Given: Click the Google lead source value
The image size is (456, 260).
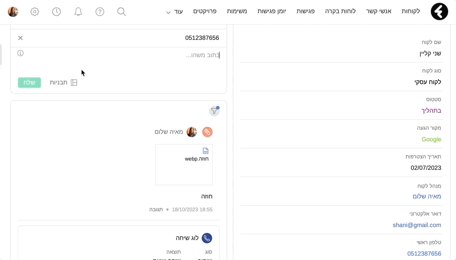Looking at the screenshot, I should tap(431, 139).
